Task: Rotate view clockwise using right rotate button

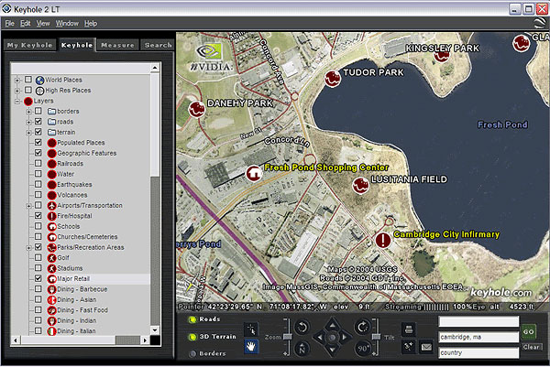Action: (363, 327)
